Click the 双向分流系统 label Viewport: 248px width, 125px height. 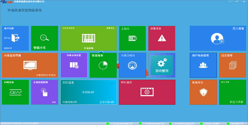[69, 28]
